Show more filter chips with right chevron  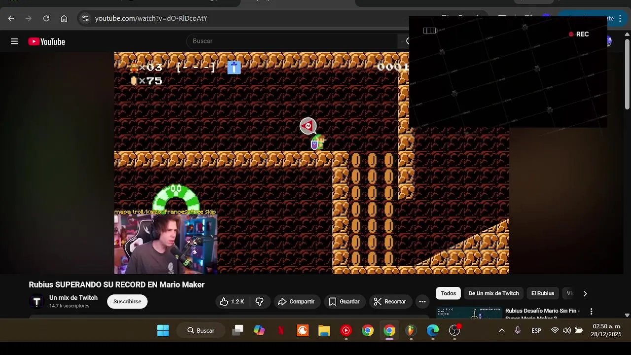click(585, 293)
